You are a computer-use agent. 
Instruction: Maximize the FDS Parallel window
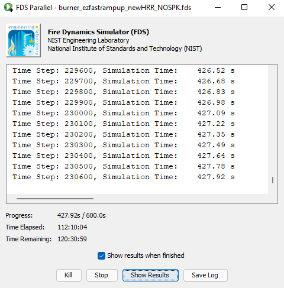pos(244,8)
